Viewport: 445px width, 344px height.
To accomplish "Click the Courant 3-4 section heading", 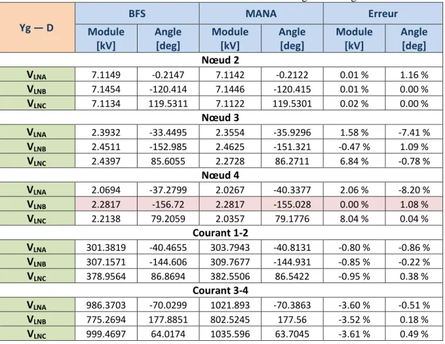I will 221,290.
